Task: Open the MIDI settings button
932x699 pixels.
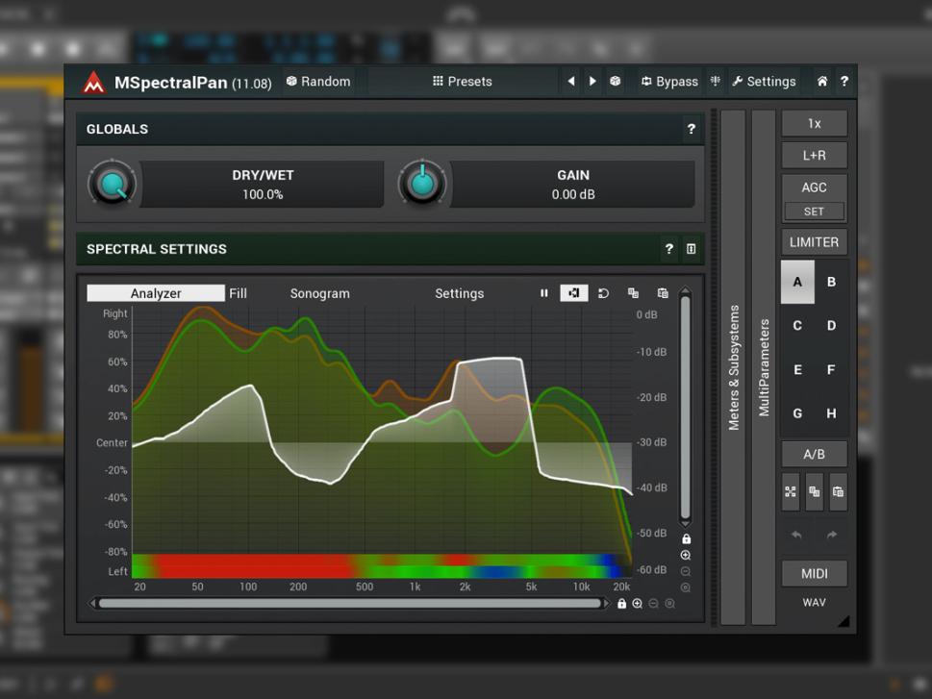Action: (x=814, y=573)
